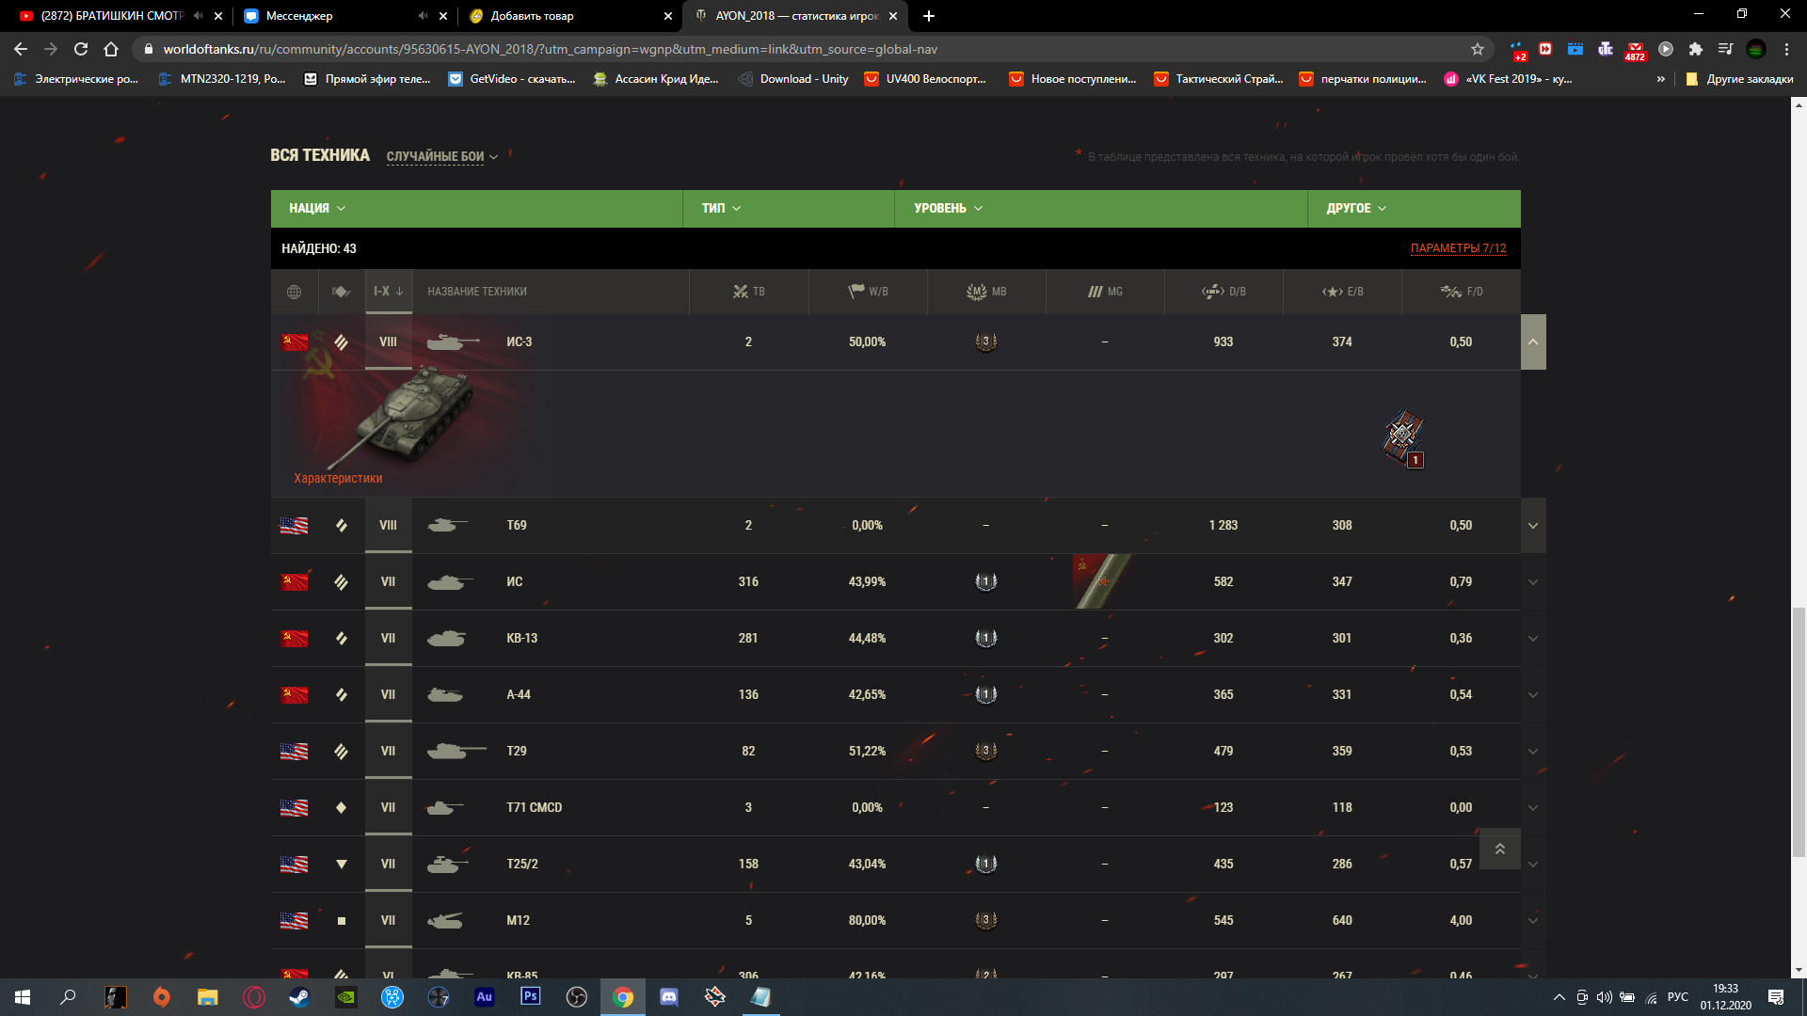The image size is (1807, 1016).
Task: Reload the page
Action: point(81,49)
